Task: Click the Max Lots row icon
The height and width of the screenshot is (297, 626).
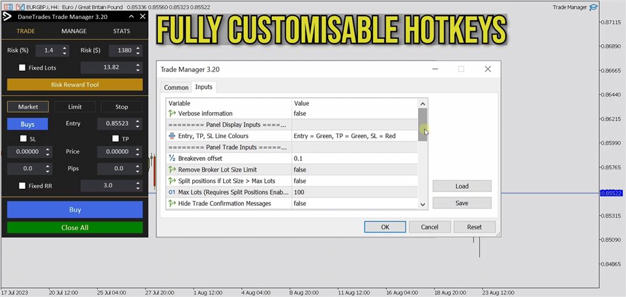Action: [172, 192]
